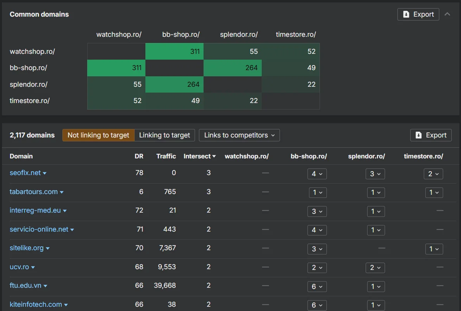Image resolution: width=461 pixels, height=311 pixels.
Task: Open ucv.ro domain link
Action: pos(19,267)
